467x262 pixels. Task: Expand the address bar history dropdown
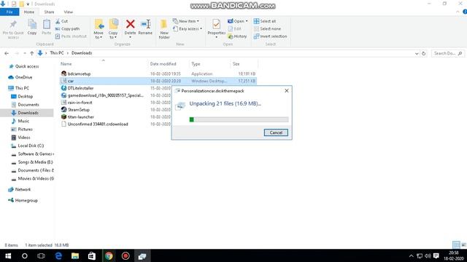click(417, 53)
